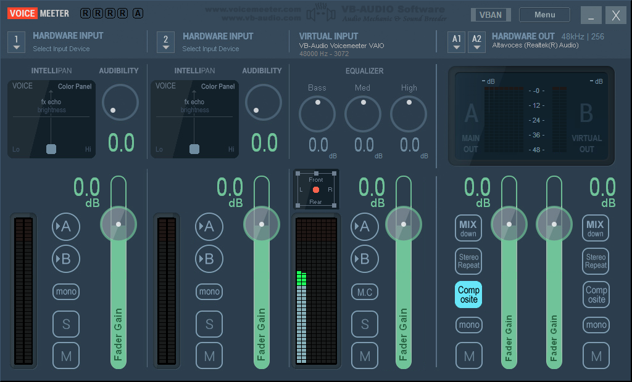Solo Hardware Input 2 strip

pyautogui.click(x=209, y=324)
